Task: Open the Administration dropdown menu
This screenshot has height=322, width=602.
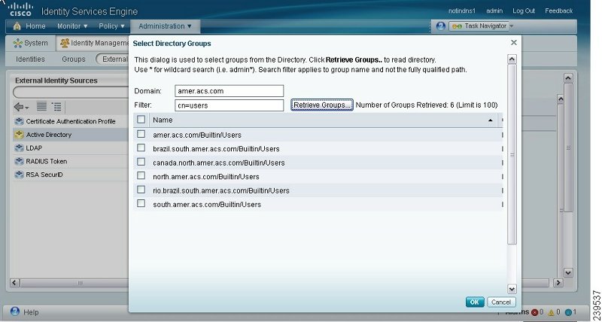Action: point(165,26)
